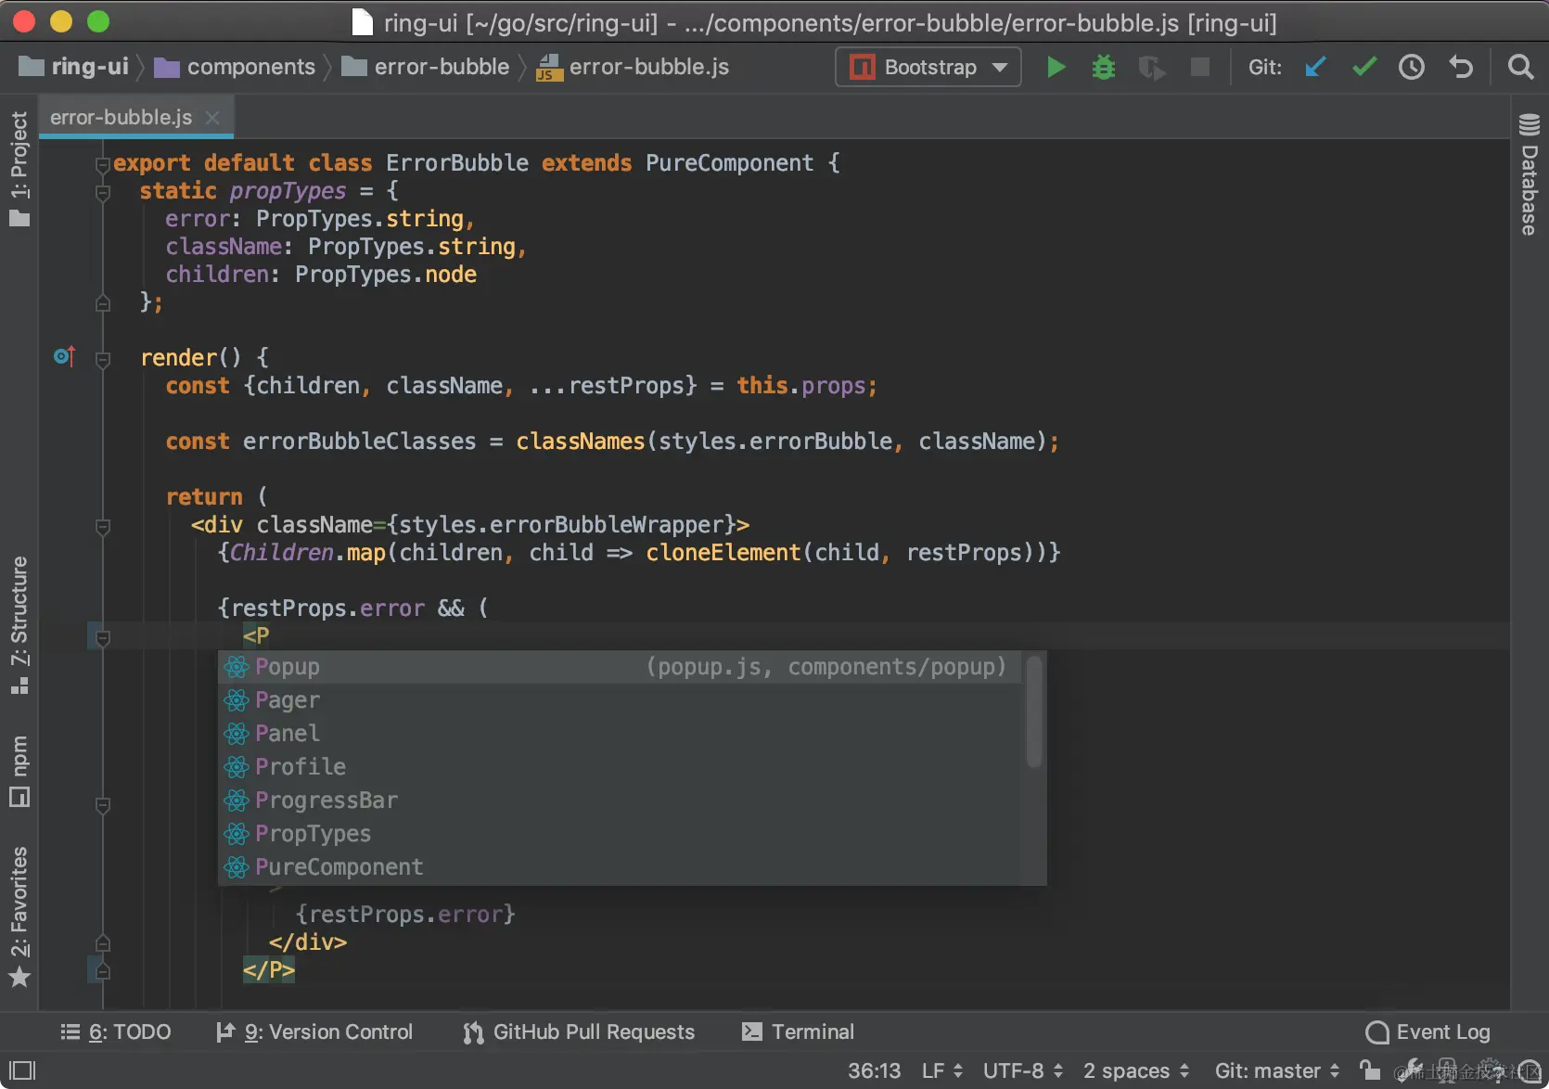Click the error-bubble.js file breadcrumb
This screenshot has height=1089, width=1549.
(x=634, y=67)
